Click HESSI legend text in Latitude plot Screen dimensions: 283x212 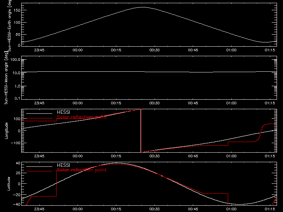tap(63, 165)
